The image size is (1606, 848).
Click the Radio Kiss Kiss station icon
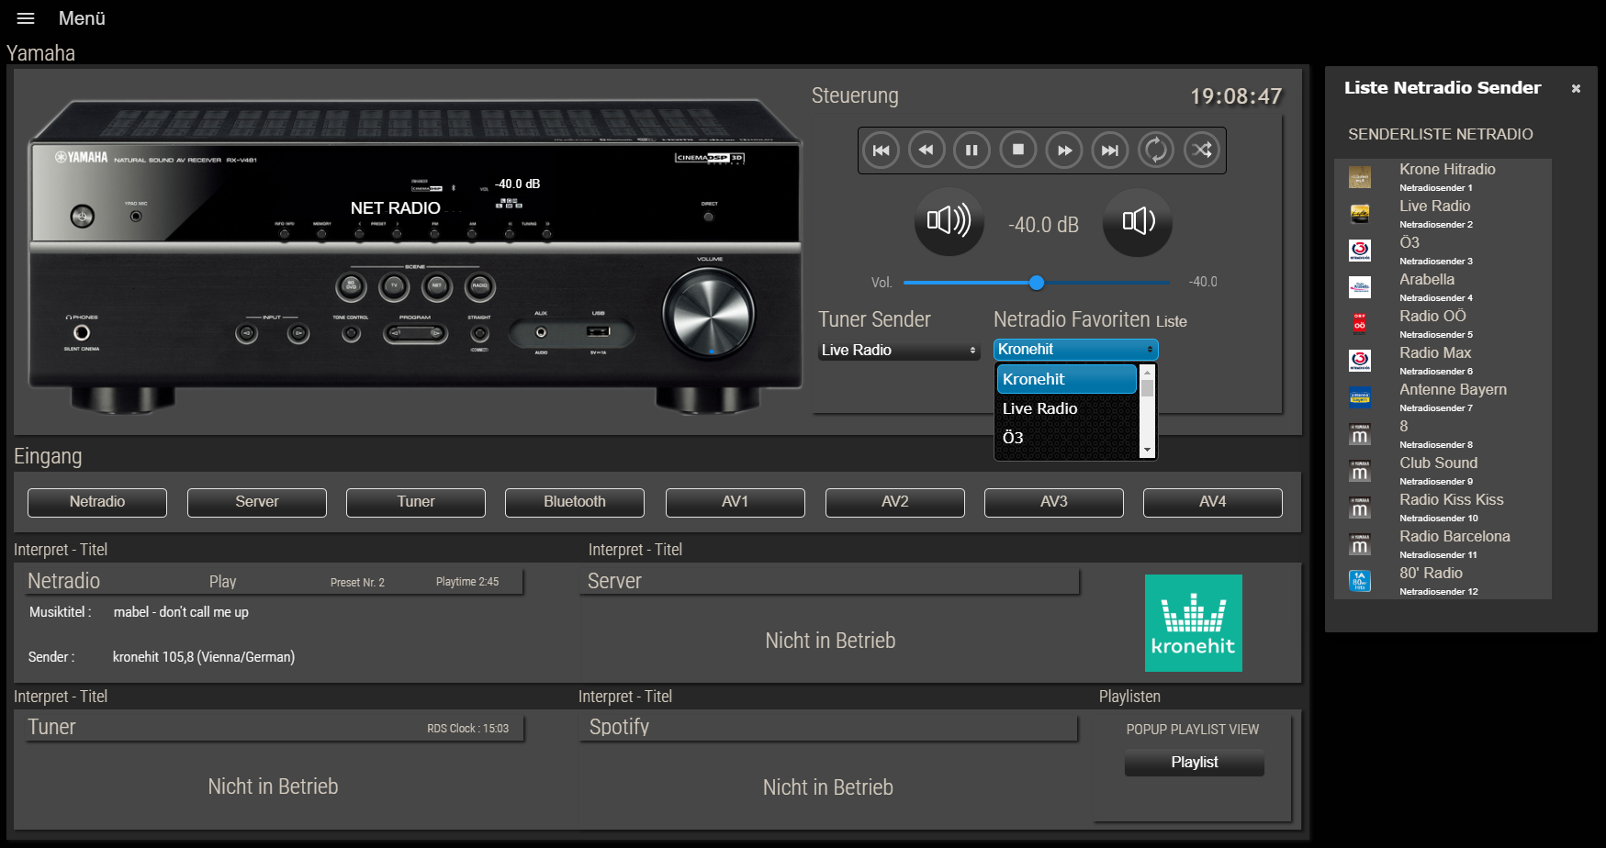[1360, 508]
